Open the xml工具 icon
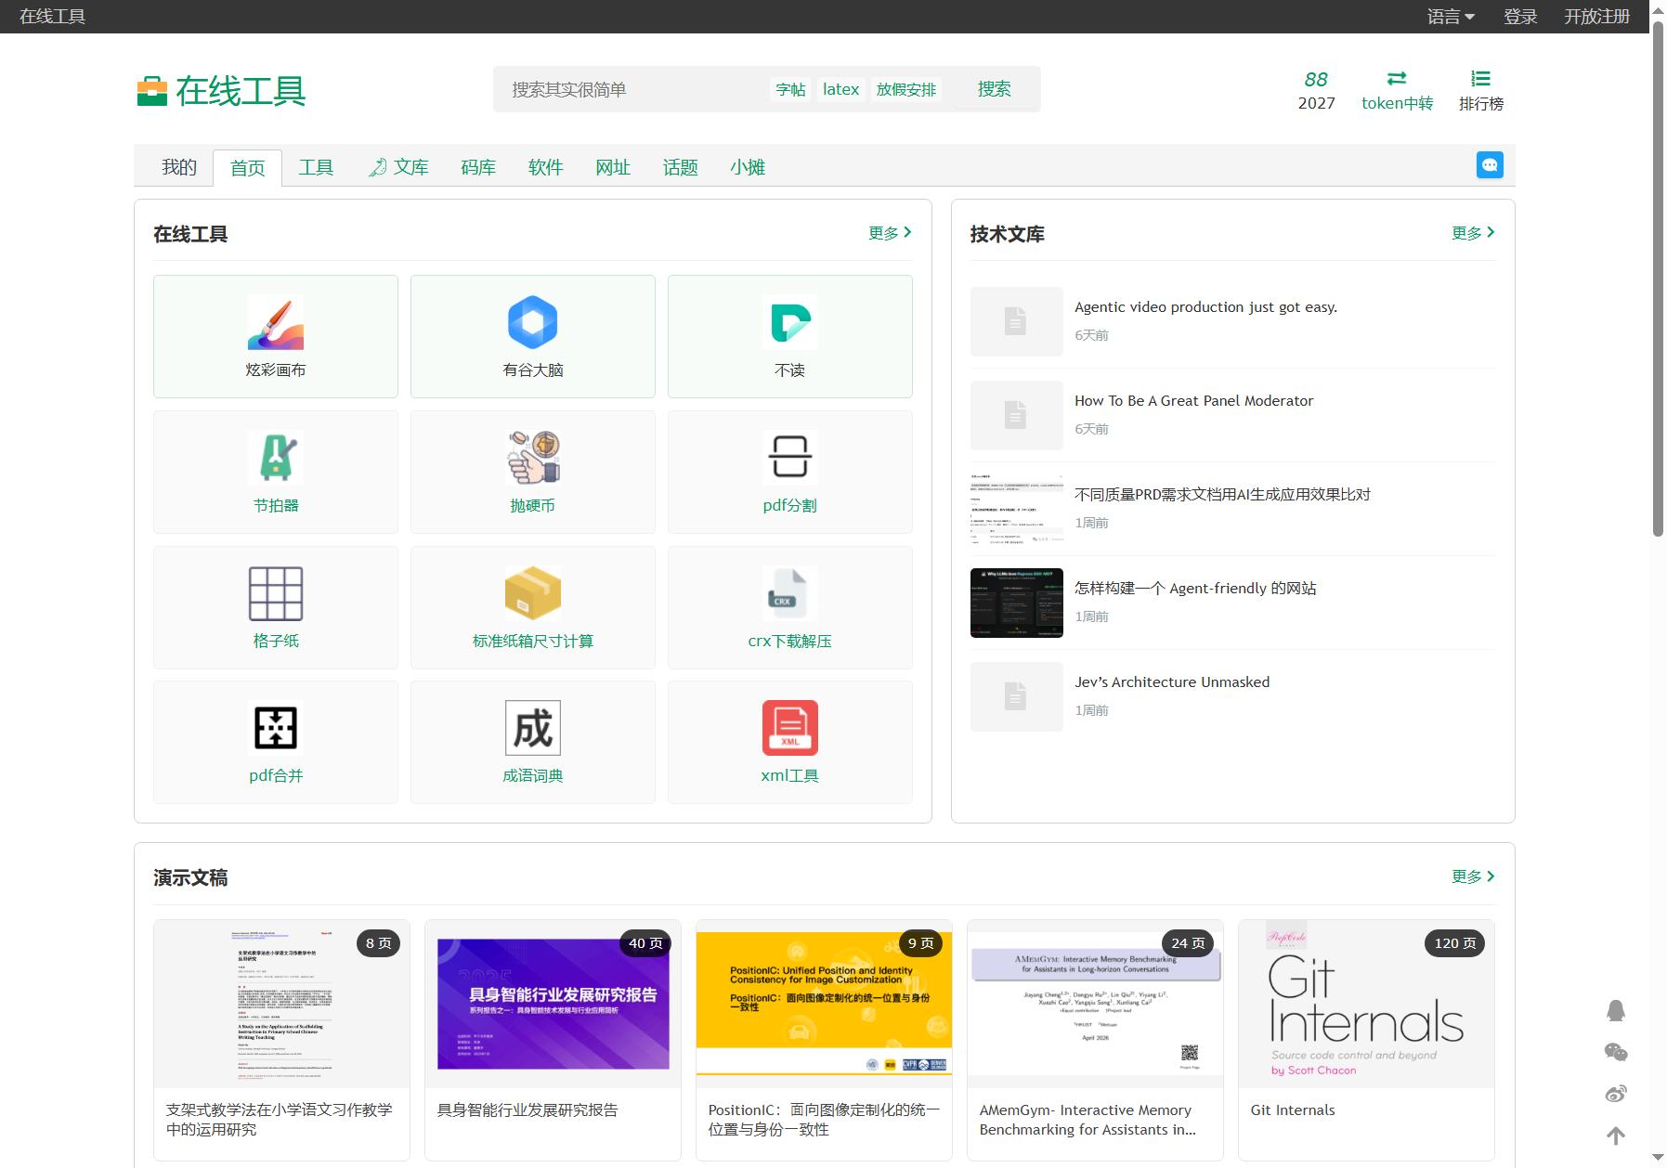 point(790,728)
